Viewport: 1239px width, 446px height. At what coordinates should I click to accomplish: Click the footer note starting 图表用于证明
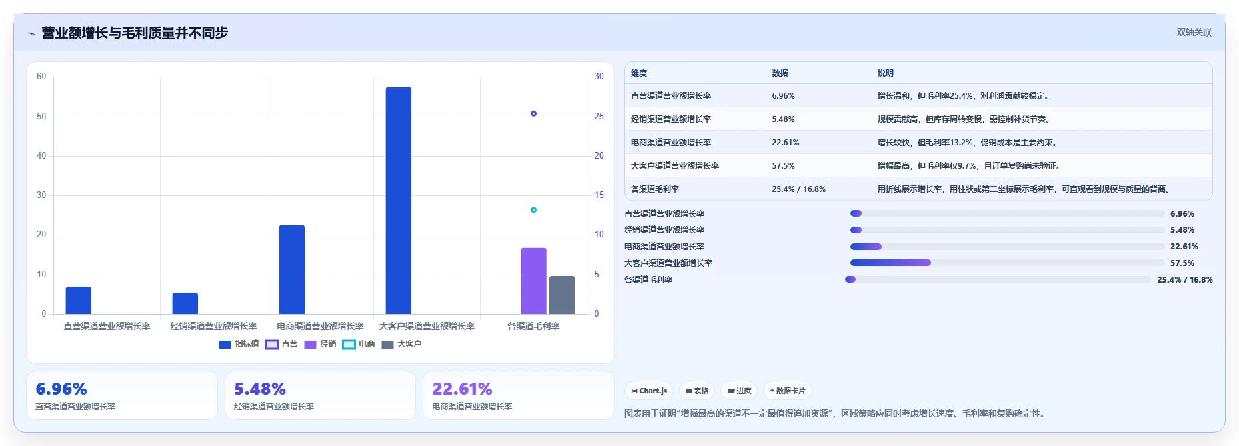click(x=835, y=414)
